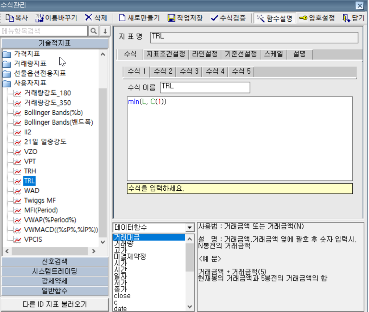Open the 기술적지표 category header

pyautogui.click(x=55, y=43)
